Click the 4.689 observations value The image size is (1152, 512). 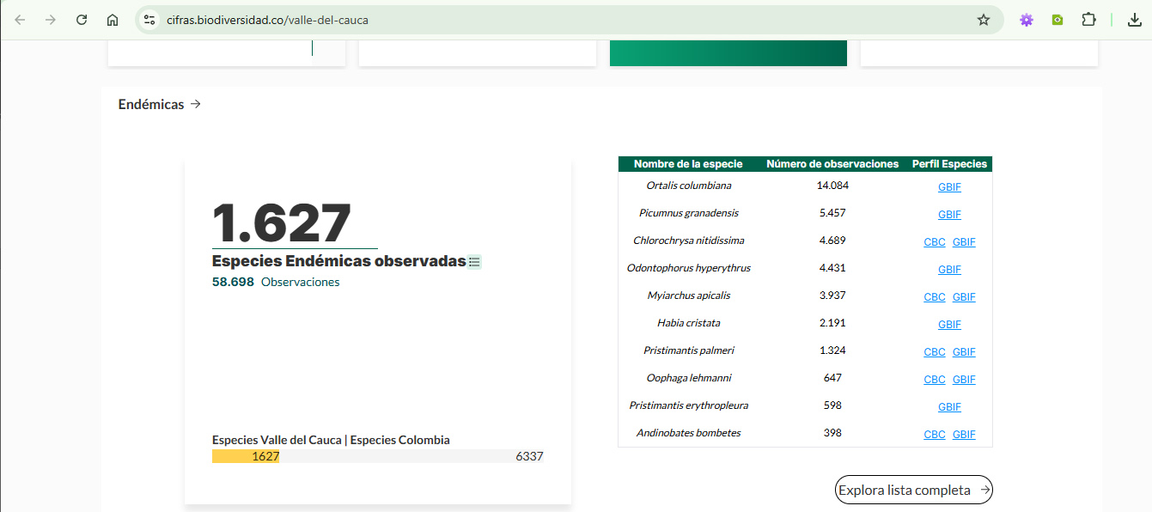coord(832,241)
